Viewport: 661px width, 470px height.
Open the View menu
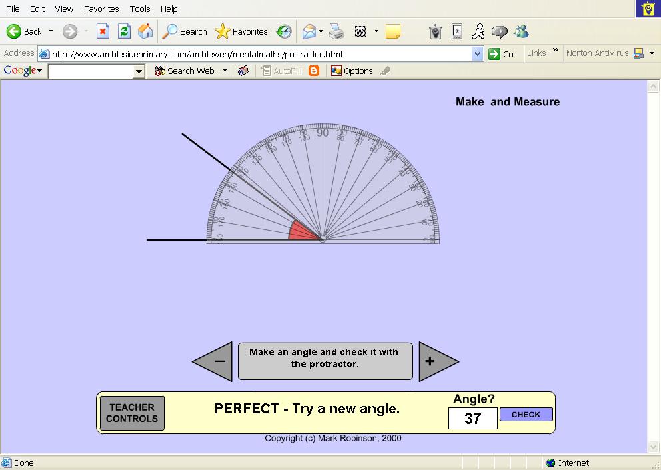[x=64, y=9]
